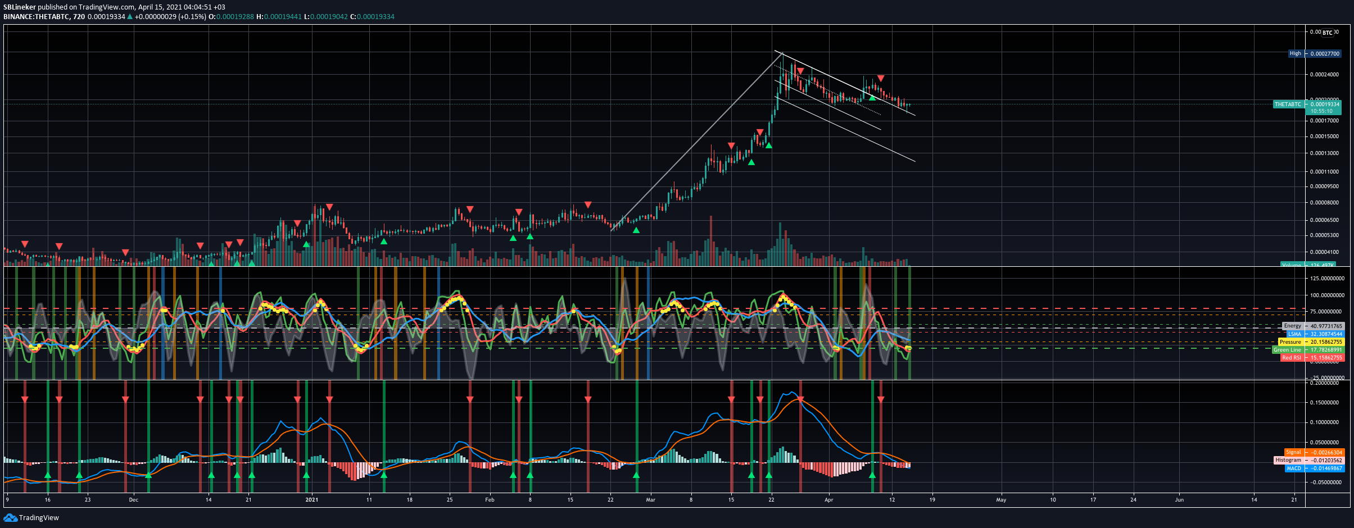Click the 0.00019334 current price tag

click(x=1324, y=104)
